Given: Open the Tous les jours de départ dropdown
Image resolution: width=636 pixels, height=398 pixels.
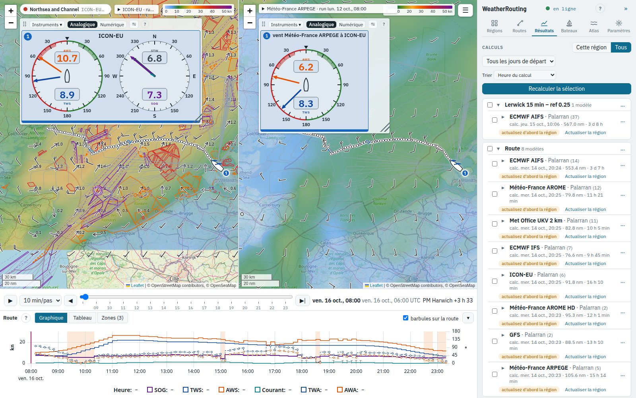Looking at the screenshot, I should point(519,61).
